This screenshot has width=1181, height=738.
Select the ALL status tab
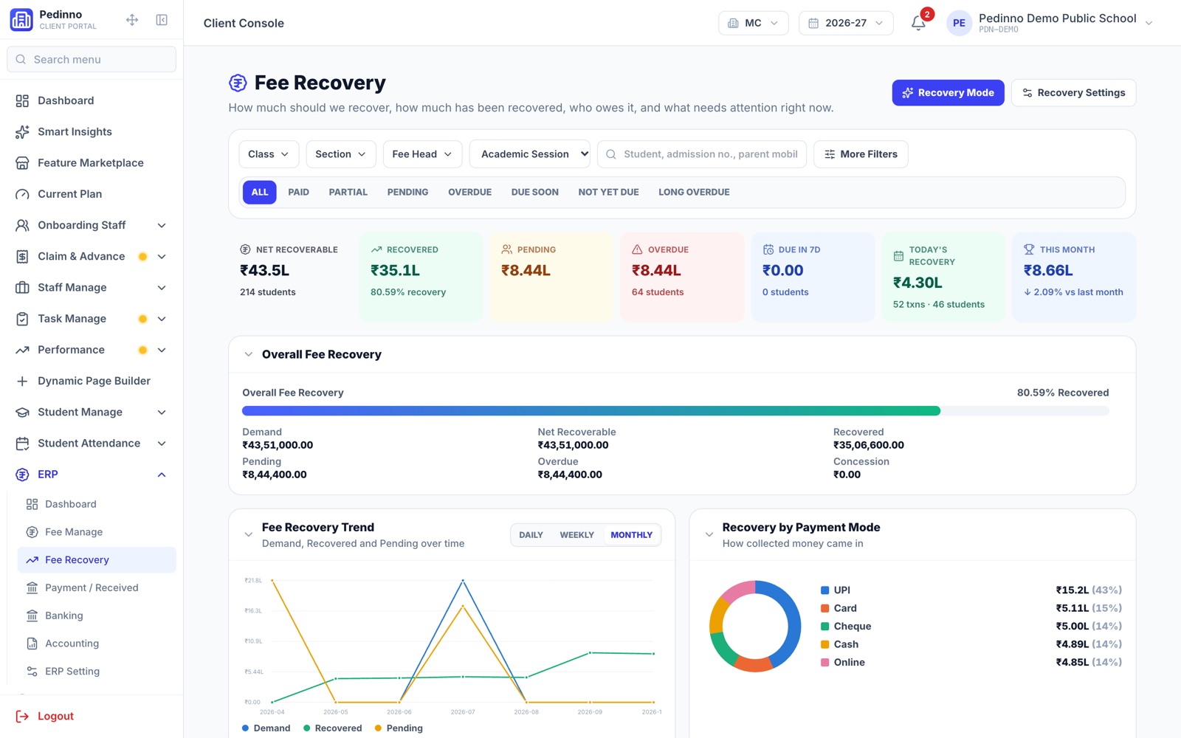pyautogui.click(x=260, y=192)
